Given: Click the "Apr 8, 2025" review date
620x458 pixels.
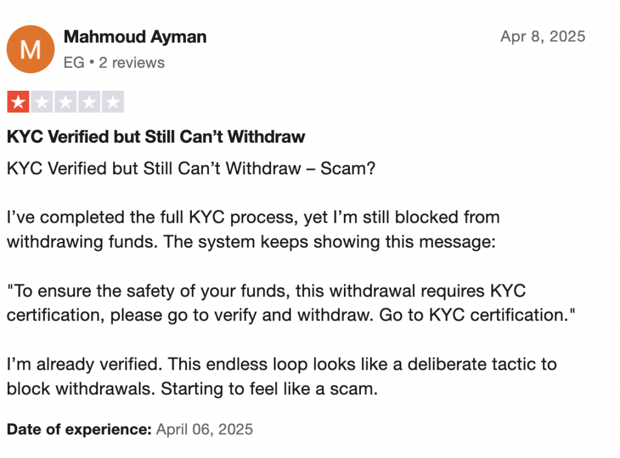Looking at the screenshot, I should [542, 36].
